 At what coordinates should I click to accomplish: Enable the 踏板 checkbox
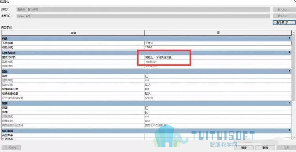point(147,76)
